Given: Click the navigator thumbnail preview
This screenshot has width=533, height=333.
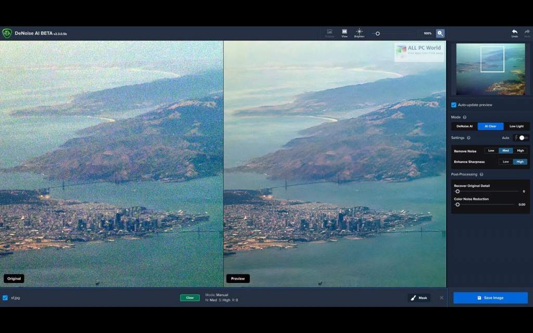Looking at the screenshot, I should [490, 69].
